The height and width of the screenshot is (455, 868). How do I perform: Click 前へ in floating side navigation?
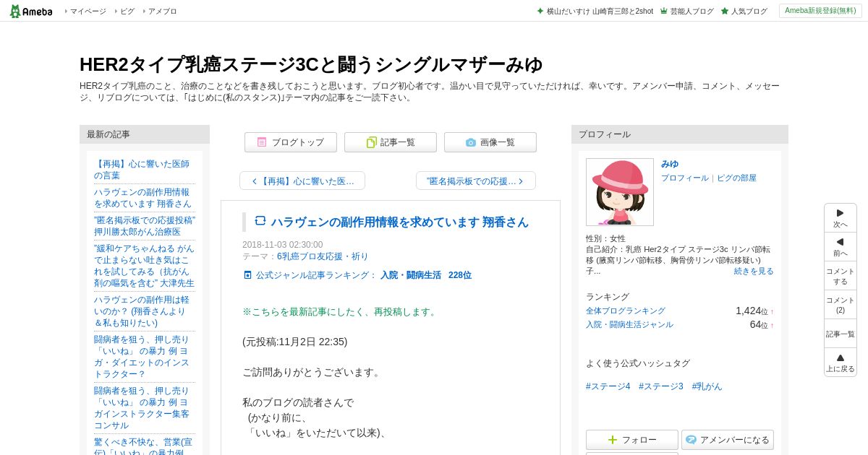click(x=841, y=247)
